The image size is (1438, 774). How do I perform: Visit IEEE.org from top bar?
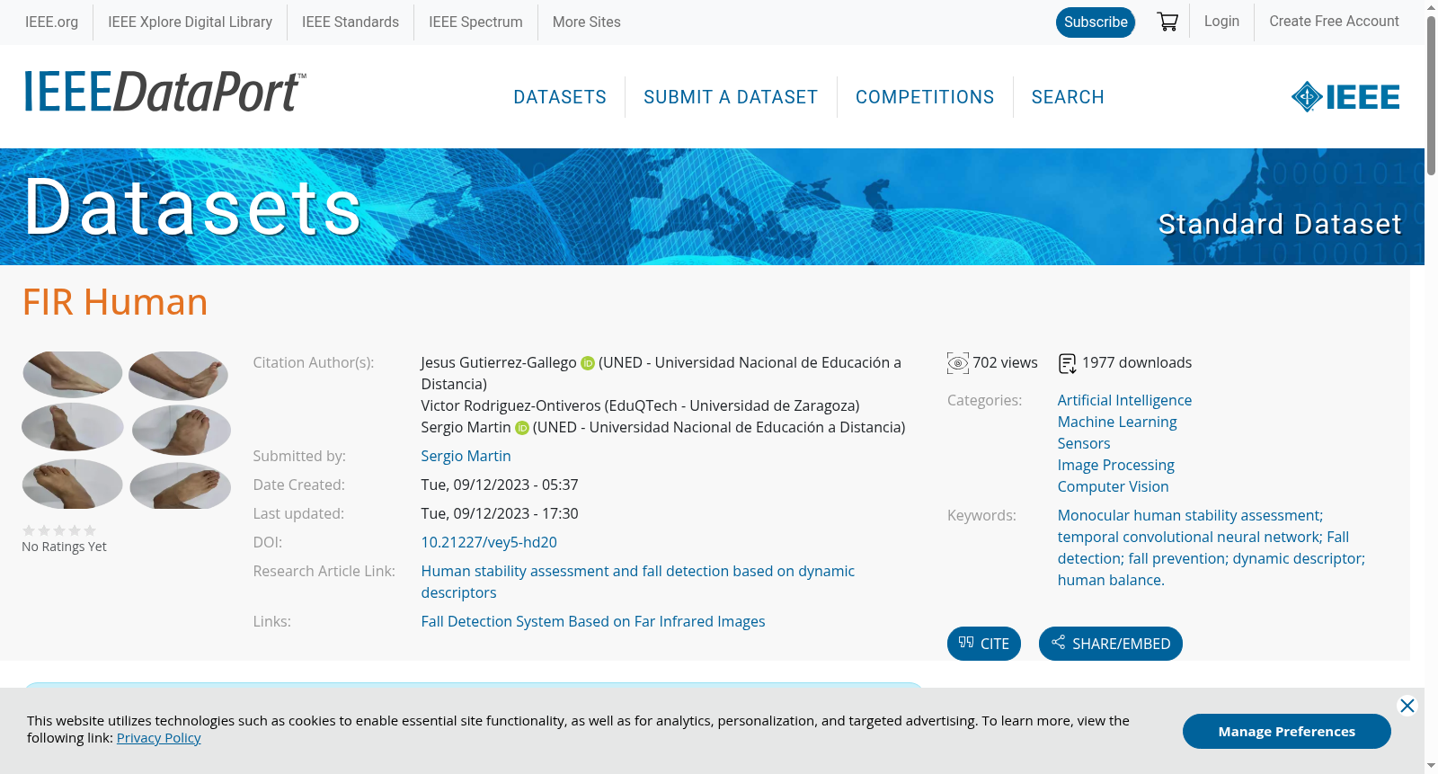pos(51,22)
